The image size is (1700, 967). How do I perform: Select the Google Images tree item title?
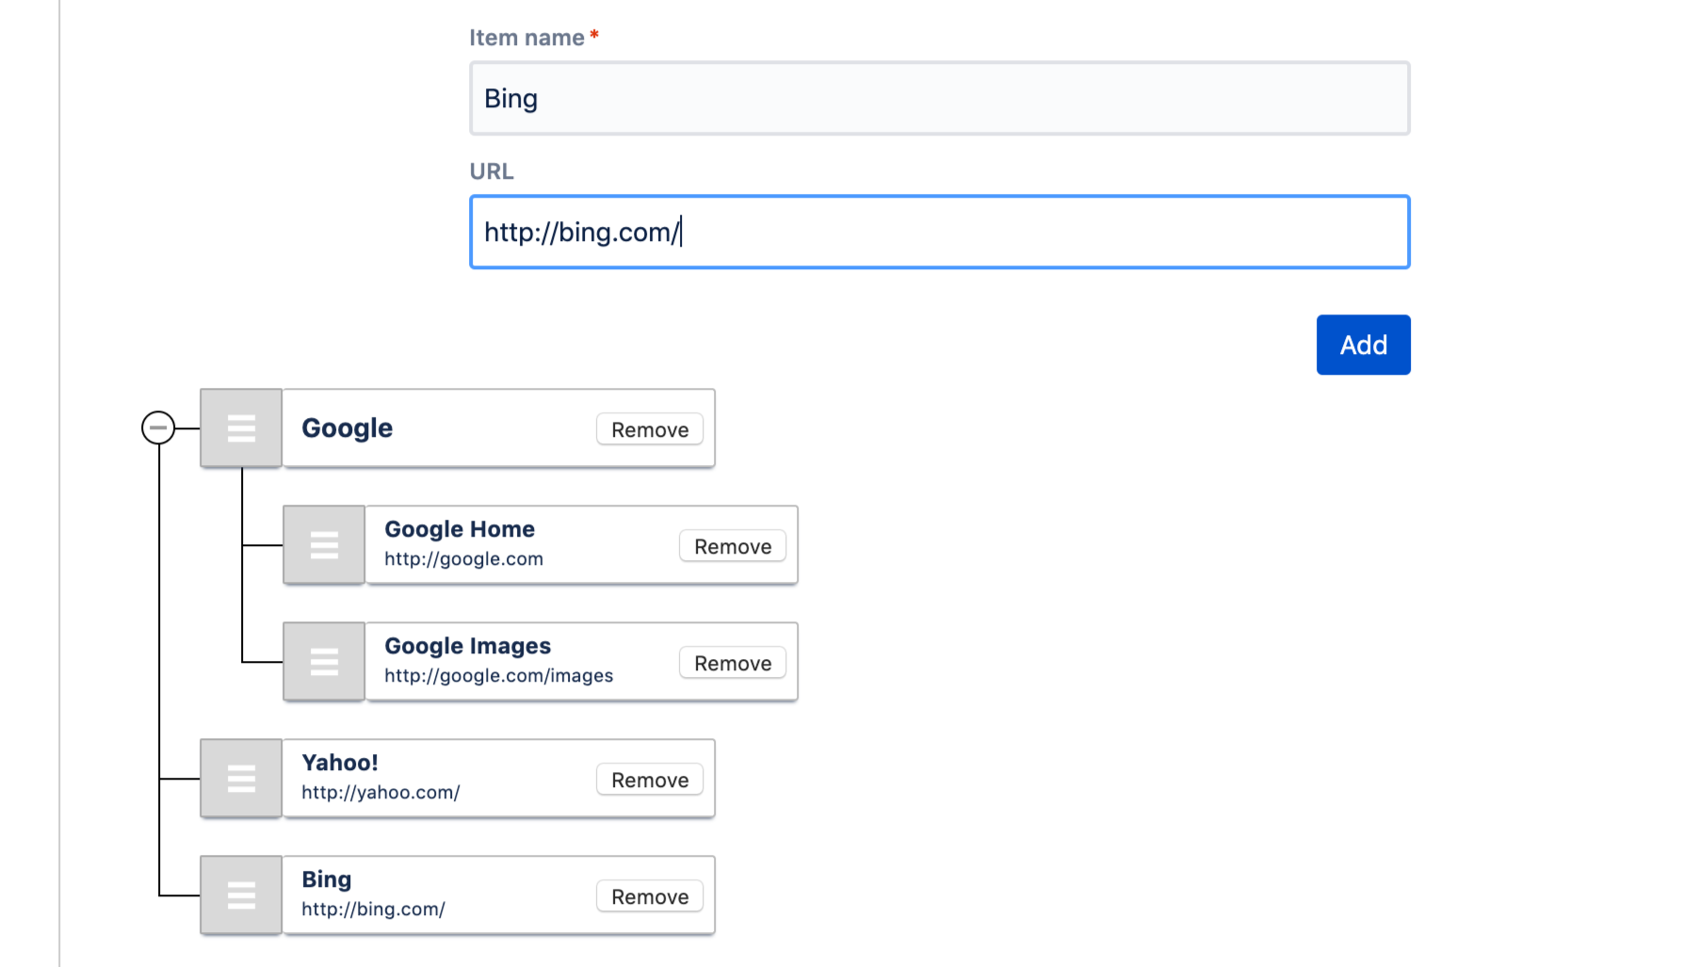click(x=467, y=646)
